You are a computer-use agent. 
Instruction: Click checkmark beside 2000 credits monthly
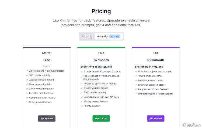click(82, 93)
